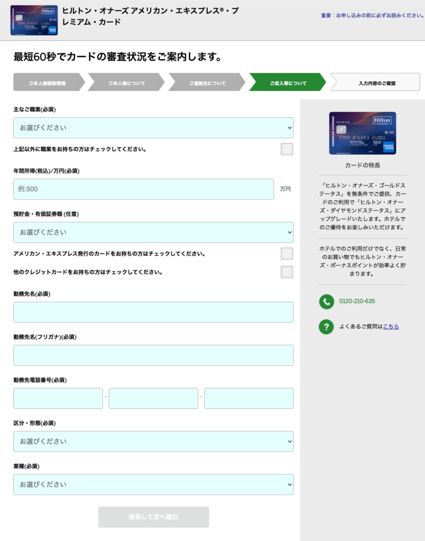This screenshot has height=541, width=425.
Task: Click the 最短60秒 page heading
Action: [117, 57]
